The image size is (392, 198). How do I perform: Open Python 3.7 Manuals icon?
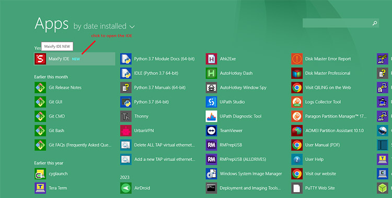tap(126, 88)
